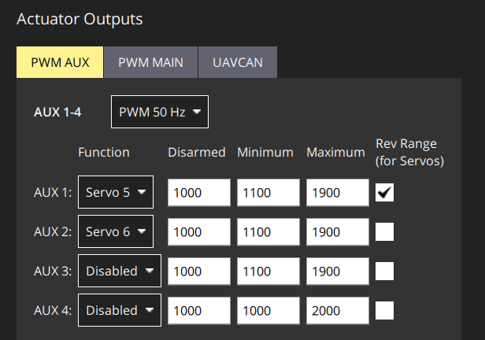The width and height of the screenshot is (485, 340).
Task: Enable Rev Range checkbox for AUX 2
Action: [384, 232]
